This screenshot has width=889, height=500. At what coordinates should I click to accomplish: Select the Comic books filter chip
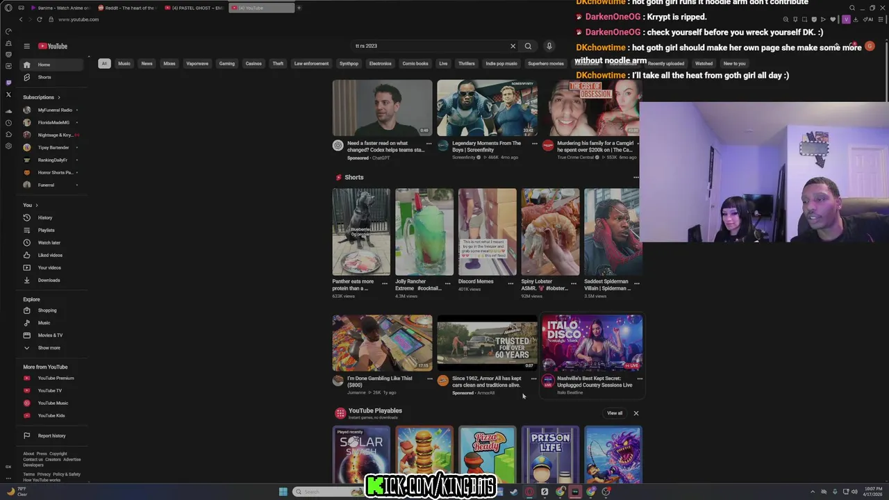pos(415,63)
